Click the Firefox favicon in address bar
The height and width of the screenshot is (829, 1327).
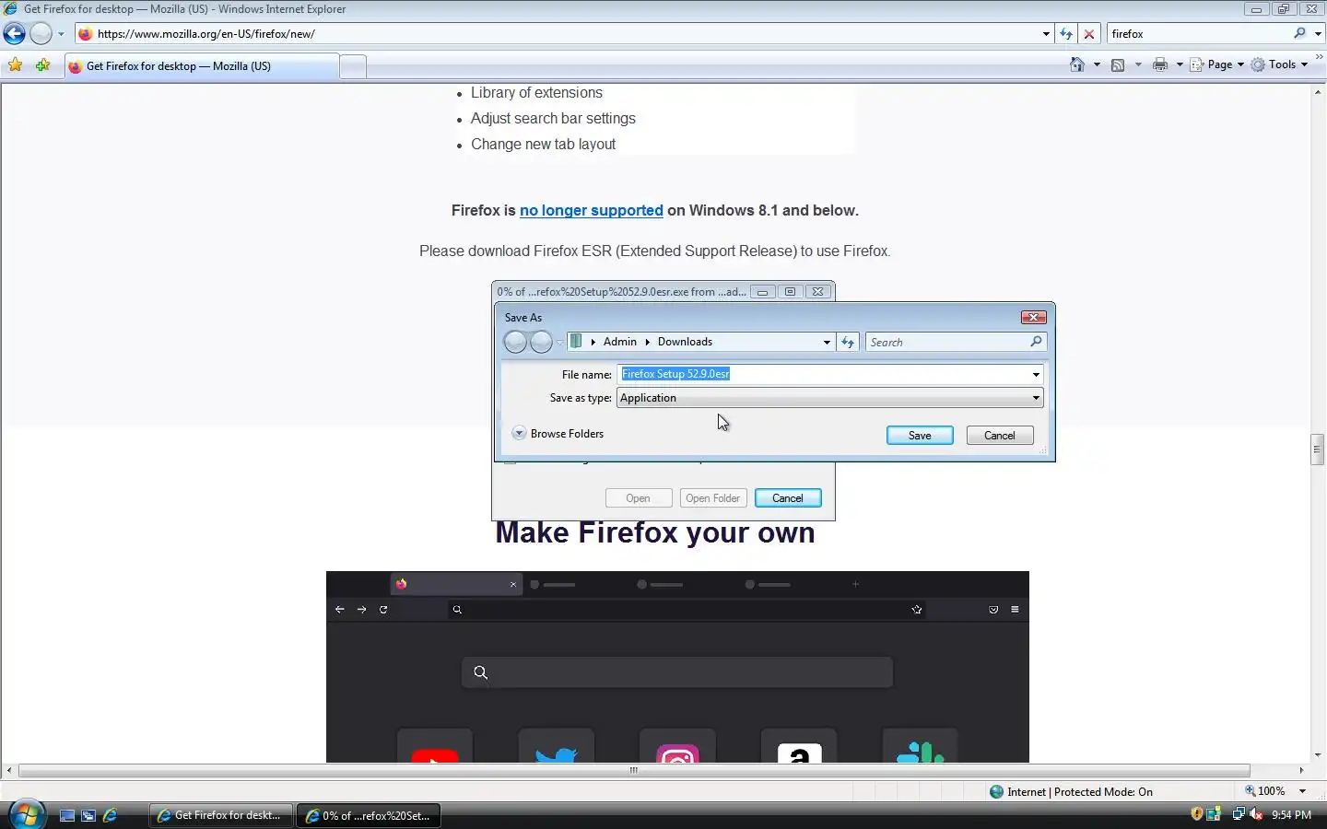pyautogui.click(x=85, y=34)
